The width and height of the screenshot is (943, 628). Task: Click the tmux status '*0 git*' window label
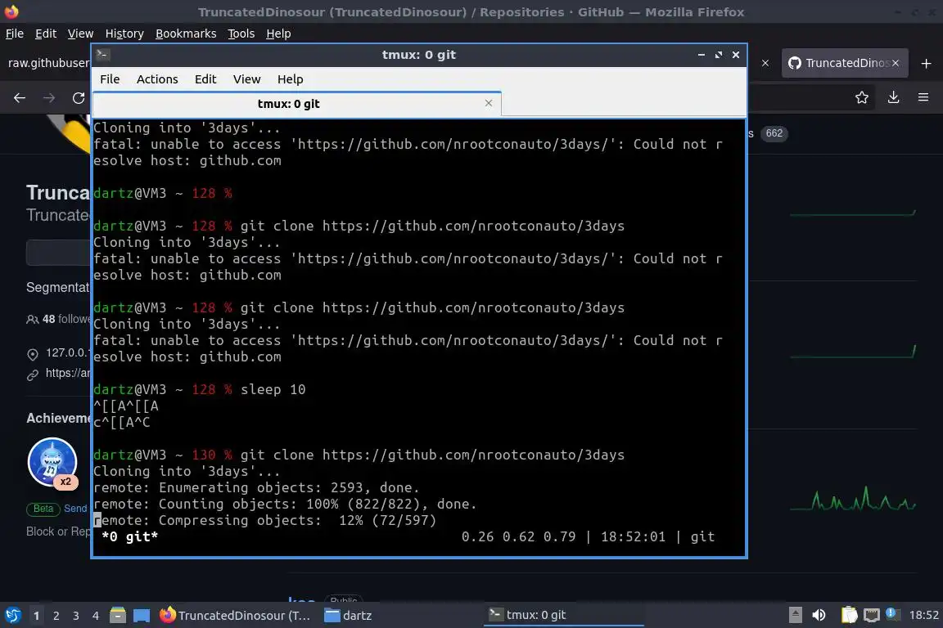(x=130, y=536)
